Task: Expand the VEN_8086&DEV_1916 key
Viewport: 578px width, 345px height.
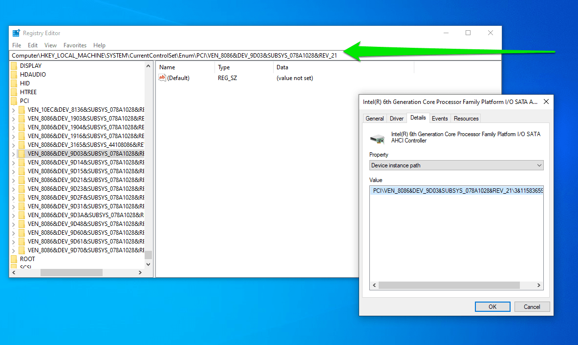Action: tap(14, 137)
